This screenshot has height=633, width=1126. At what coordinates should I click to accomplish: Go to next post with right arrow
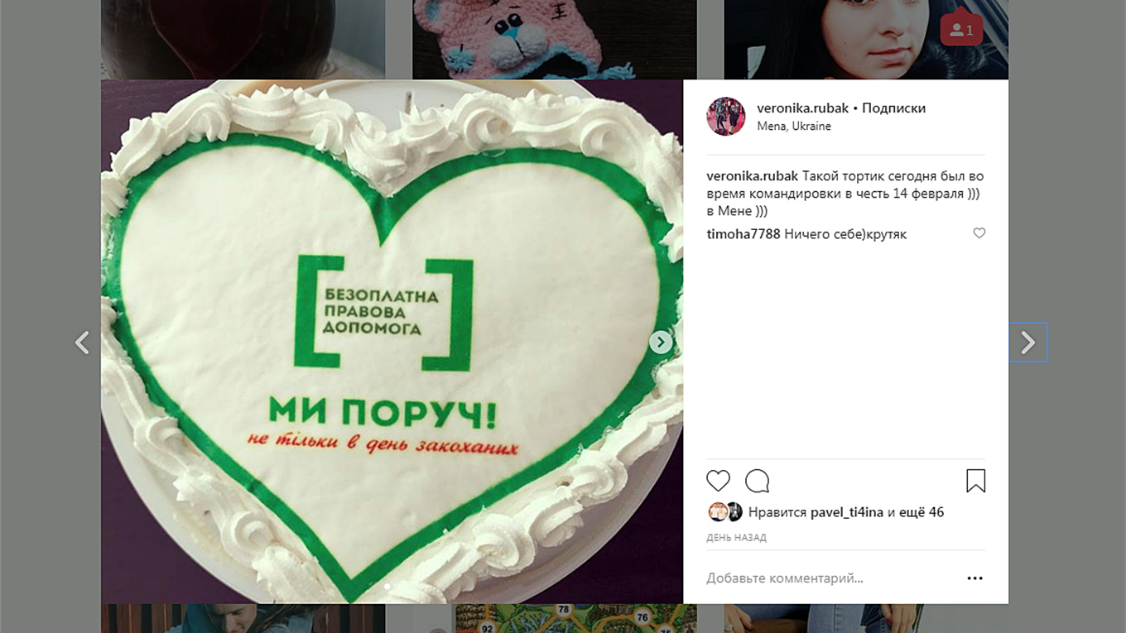pos(1027,342)
